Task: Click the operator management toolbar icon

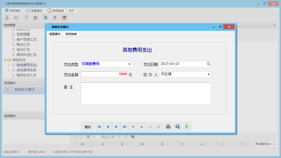Action: coord(36,18)
